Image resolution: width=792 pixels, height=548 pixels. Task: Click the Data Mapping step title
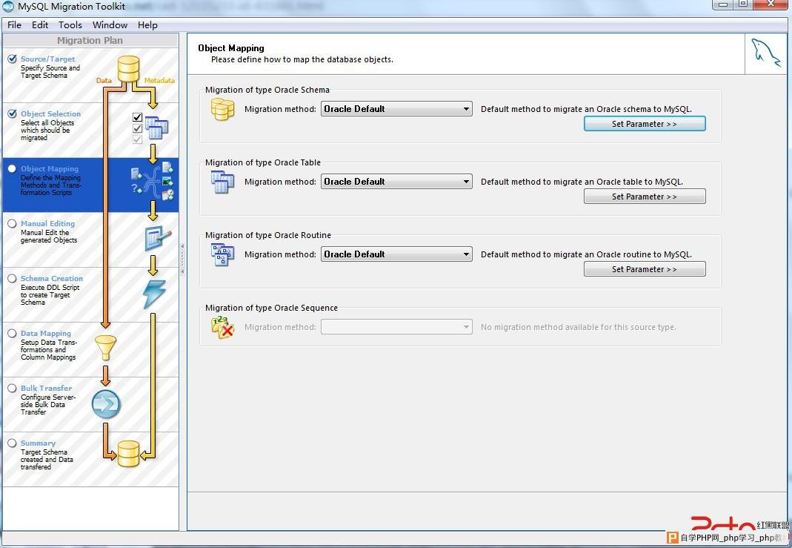click(46, 334)
